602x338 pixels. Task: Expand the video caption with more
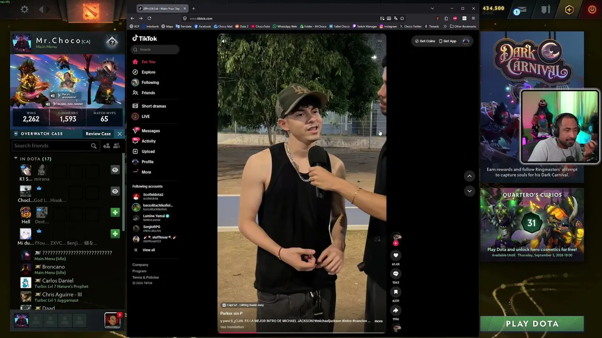coord(379,321)
